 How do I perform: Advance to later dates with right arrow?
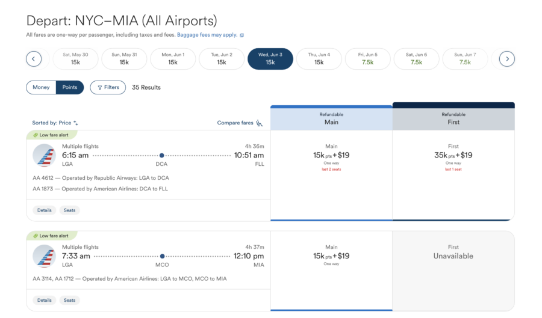506,59
